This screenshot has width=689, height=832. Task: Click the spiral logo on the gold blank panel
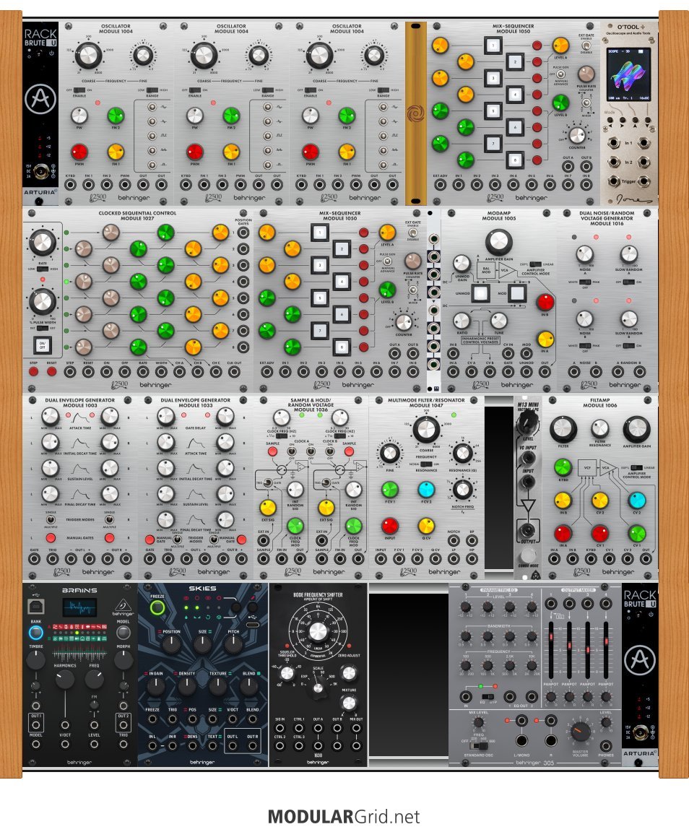point(415,113)
